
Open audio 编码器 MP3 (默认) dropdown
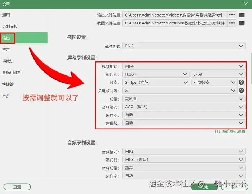(x=184, y=160)
